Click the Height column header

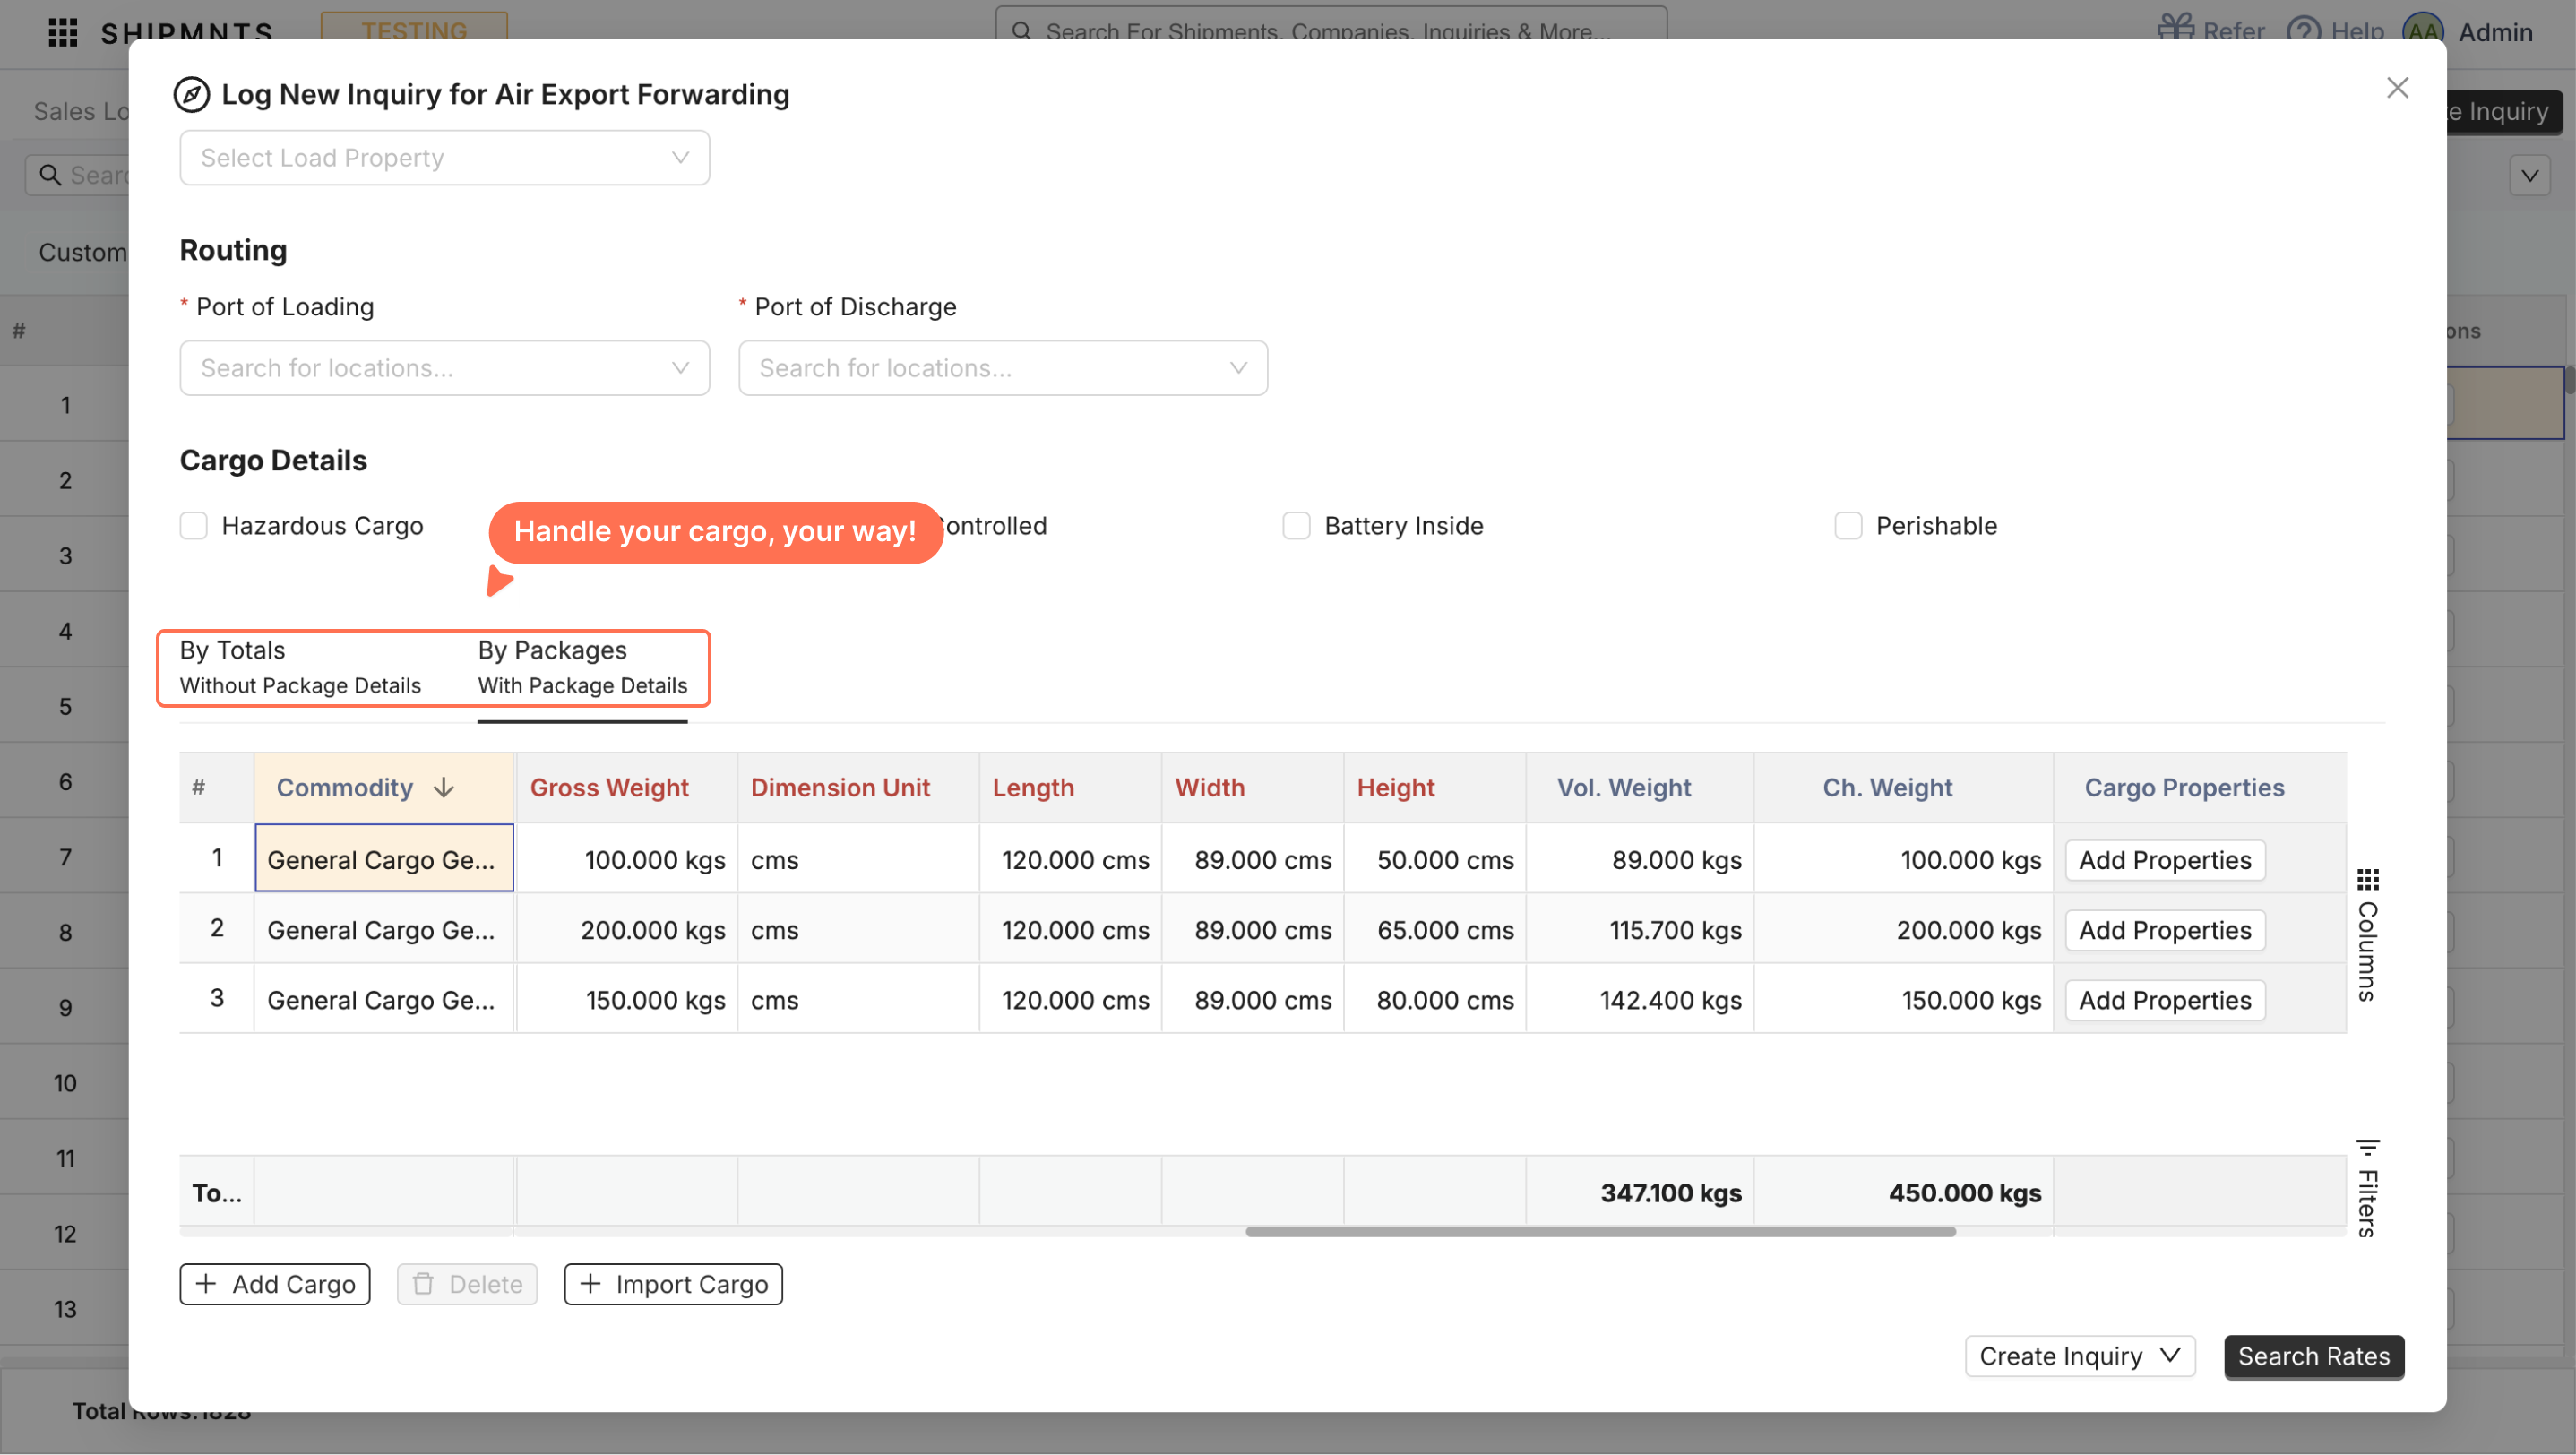(1434, 788)
